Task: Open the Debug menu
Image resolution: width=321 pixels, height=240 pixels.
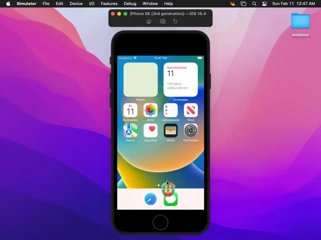Action: (130, 4)
